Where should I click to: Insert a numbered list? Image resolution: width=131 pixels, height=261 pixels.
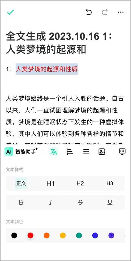[x=70, y=152]
